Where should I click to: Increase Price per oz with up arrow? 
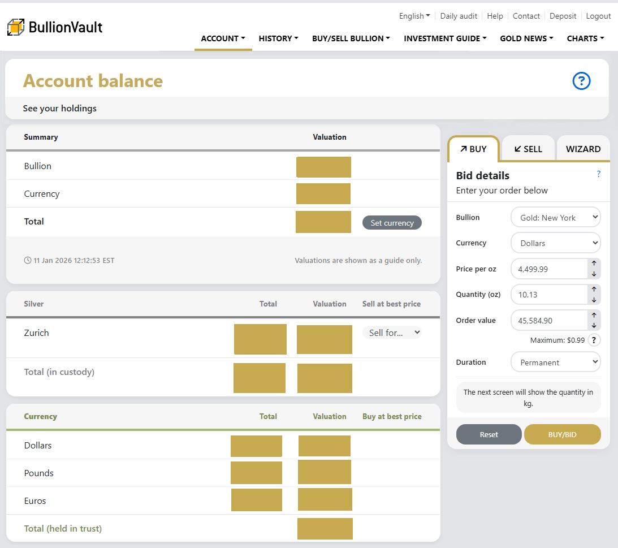pos(594,264)
